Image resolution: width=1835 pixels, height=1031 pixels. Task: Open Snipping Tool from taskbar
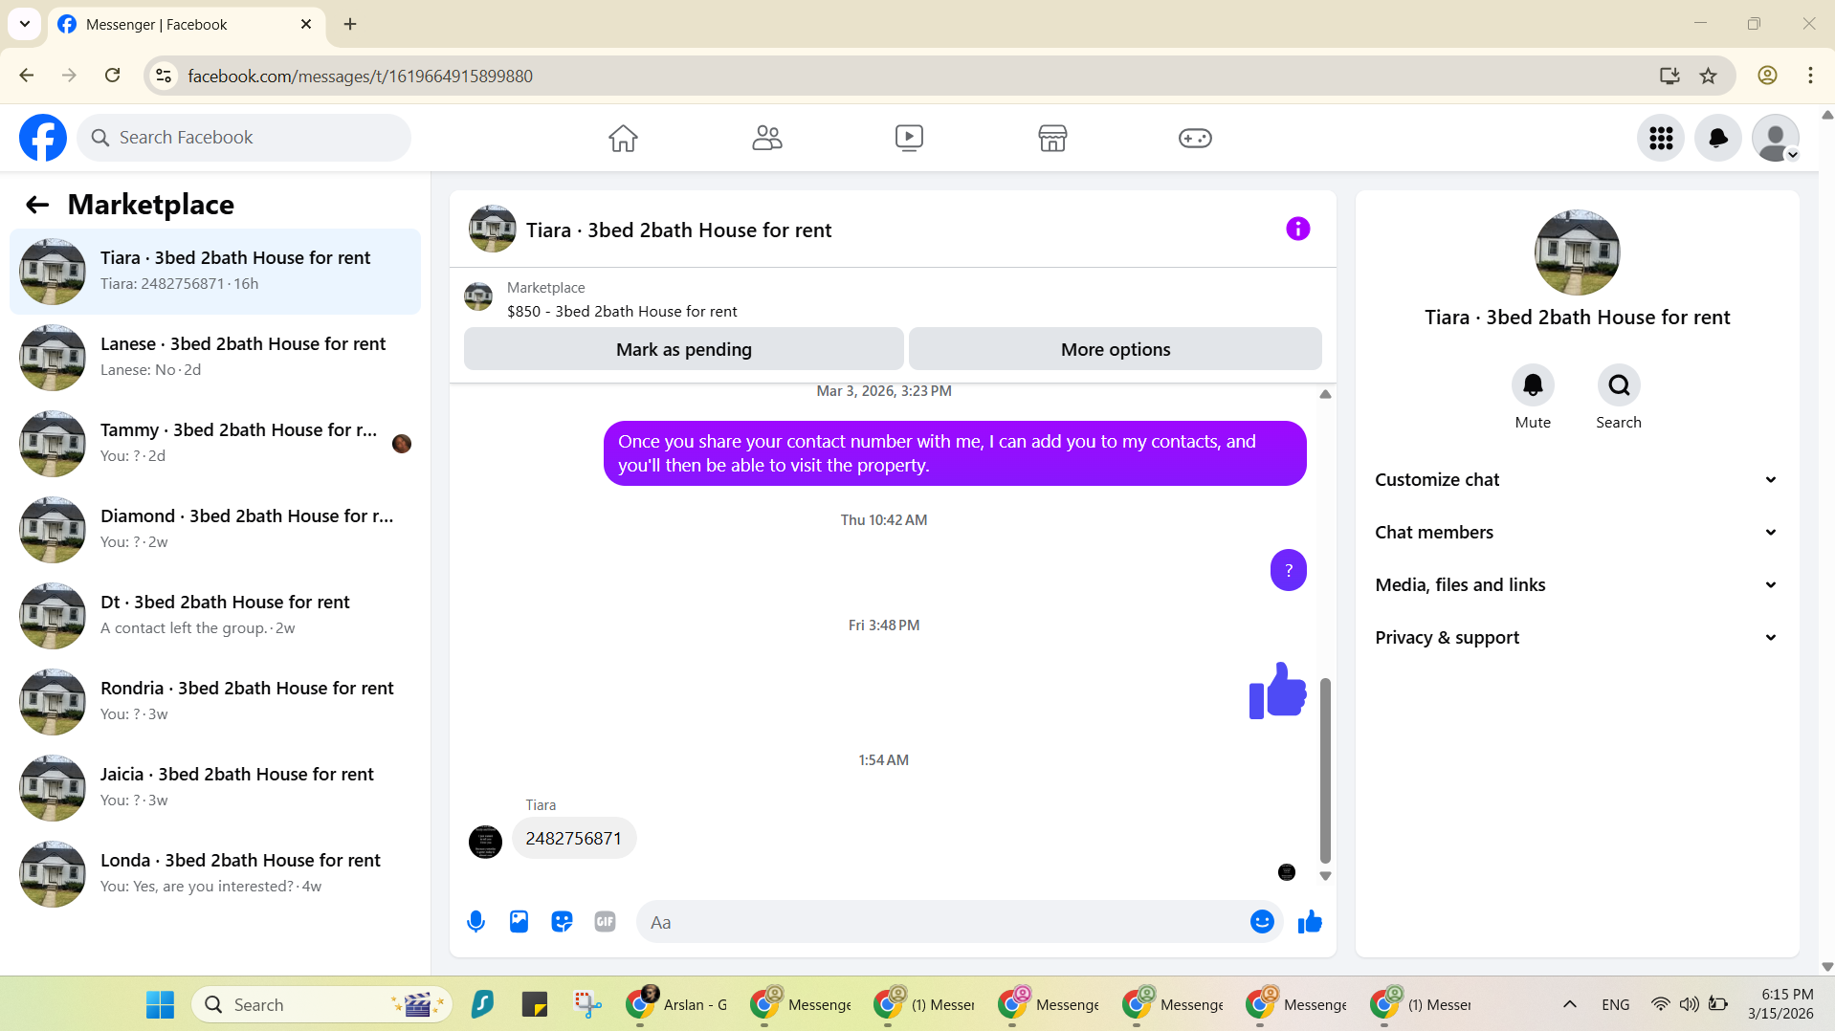pos(587,1004)
